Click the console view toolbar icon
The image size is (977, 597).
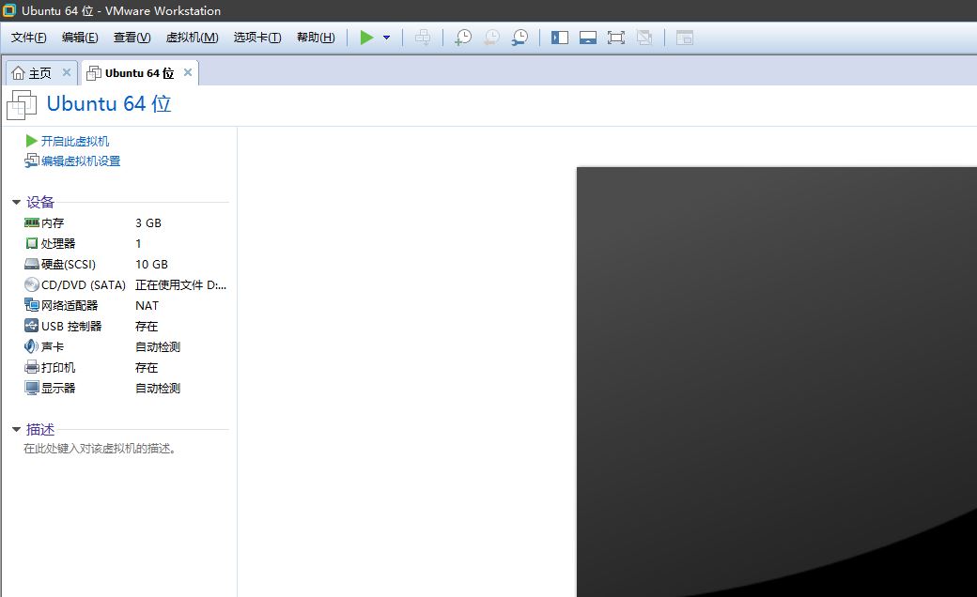pyautogui.click(x=684, y=38)
